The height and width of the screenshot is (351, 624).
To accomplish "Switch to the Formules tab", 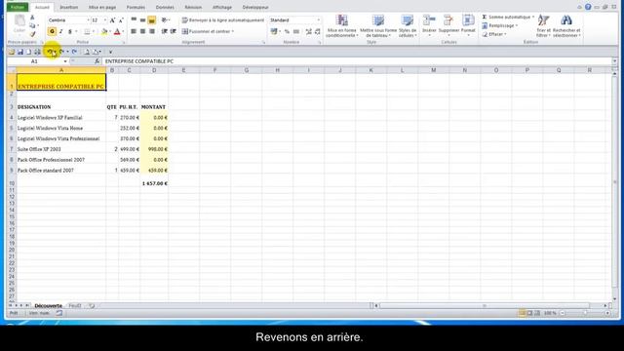I will coord(136,7).
